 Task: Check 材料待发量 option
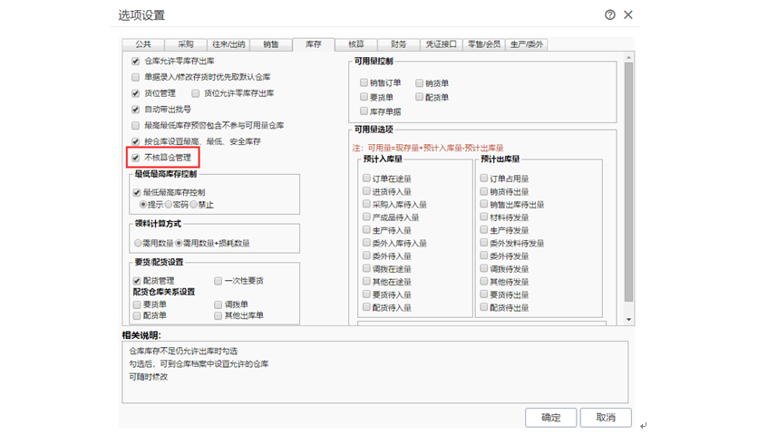pos(484,217)
